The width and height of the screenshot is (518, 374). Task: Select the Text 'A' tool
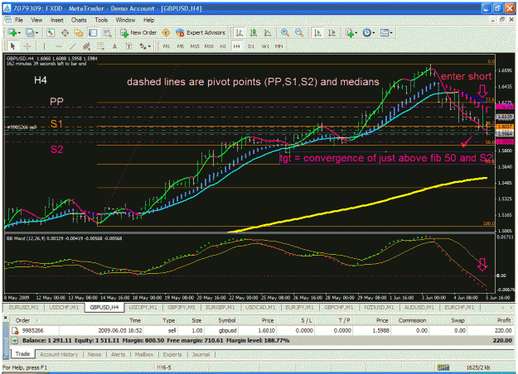[x=114, y=46]
